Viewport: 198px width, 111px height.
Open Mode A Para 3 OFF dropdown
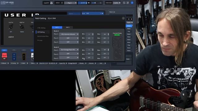(x=69, y=42)
